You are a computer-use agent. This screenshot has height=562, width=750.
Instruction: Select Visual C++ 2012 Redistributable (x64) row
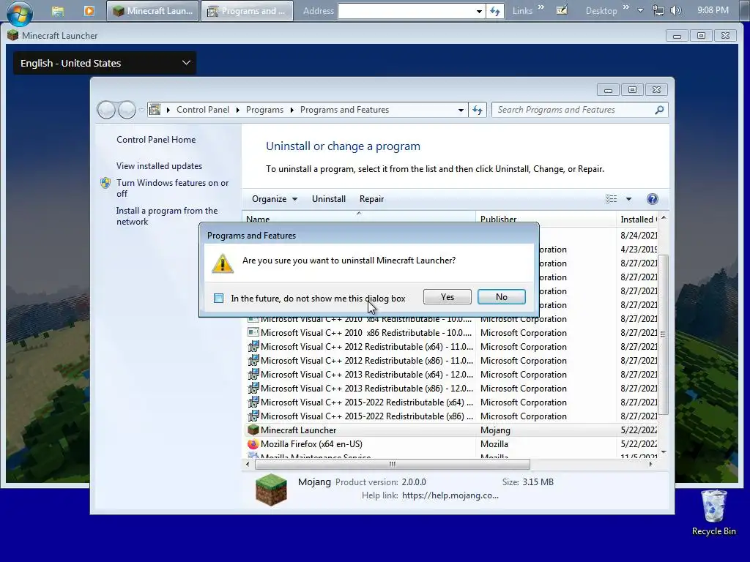click(x=450, y=346)
